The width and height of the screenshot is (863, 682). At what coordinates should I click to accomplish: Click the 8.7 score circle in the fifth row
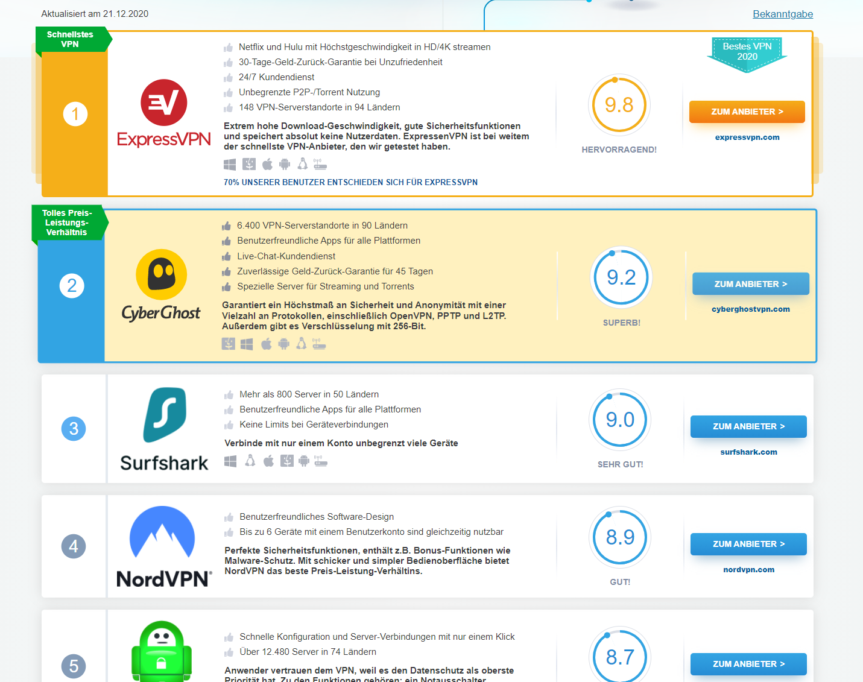tap(620, 654)
